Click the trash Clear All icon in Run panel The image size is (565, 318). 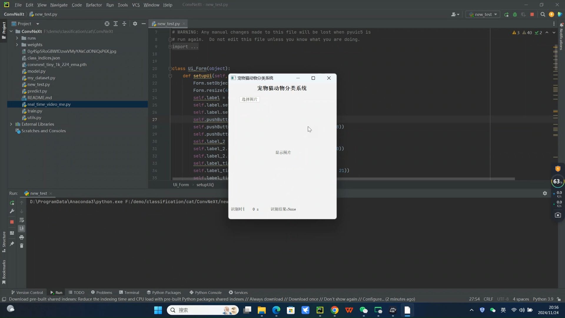(21, 246)
